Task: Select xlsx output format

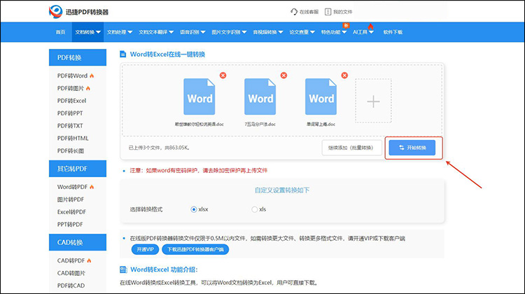Action: pyautogui.click(x=193, y=209)
